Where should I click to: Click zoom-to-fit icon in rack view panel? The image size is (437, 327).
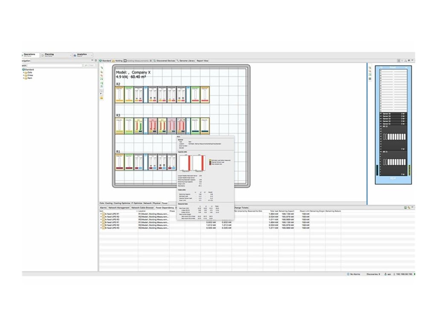370,75
